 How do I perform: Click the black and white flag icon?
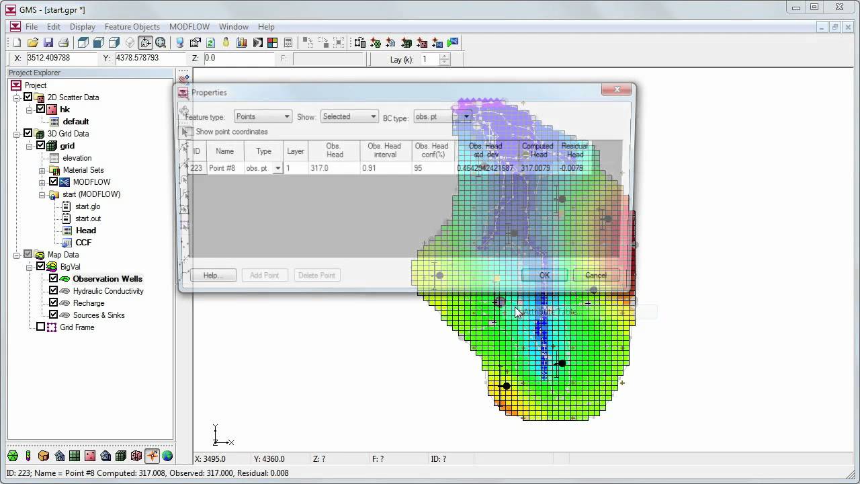[x=257, y=42]
